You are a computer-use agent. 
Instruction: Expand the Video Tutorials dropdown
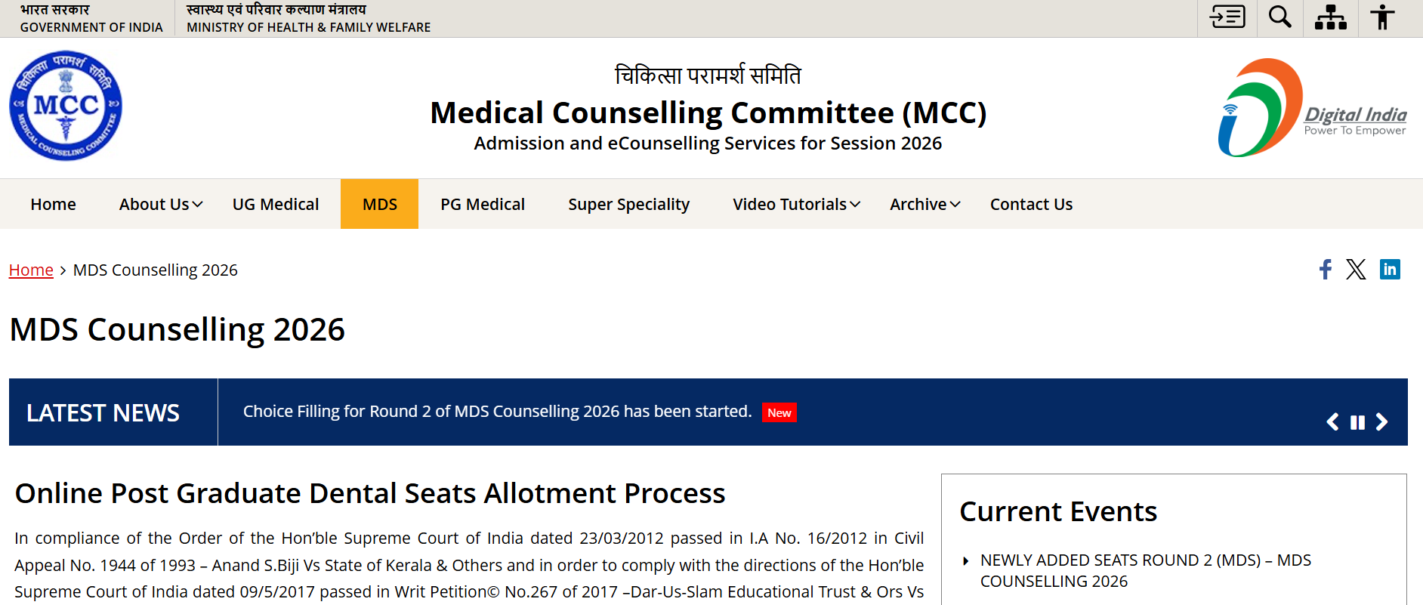click(x=796, y=204)
